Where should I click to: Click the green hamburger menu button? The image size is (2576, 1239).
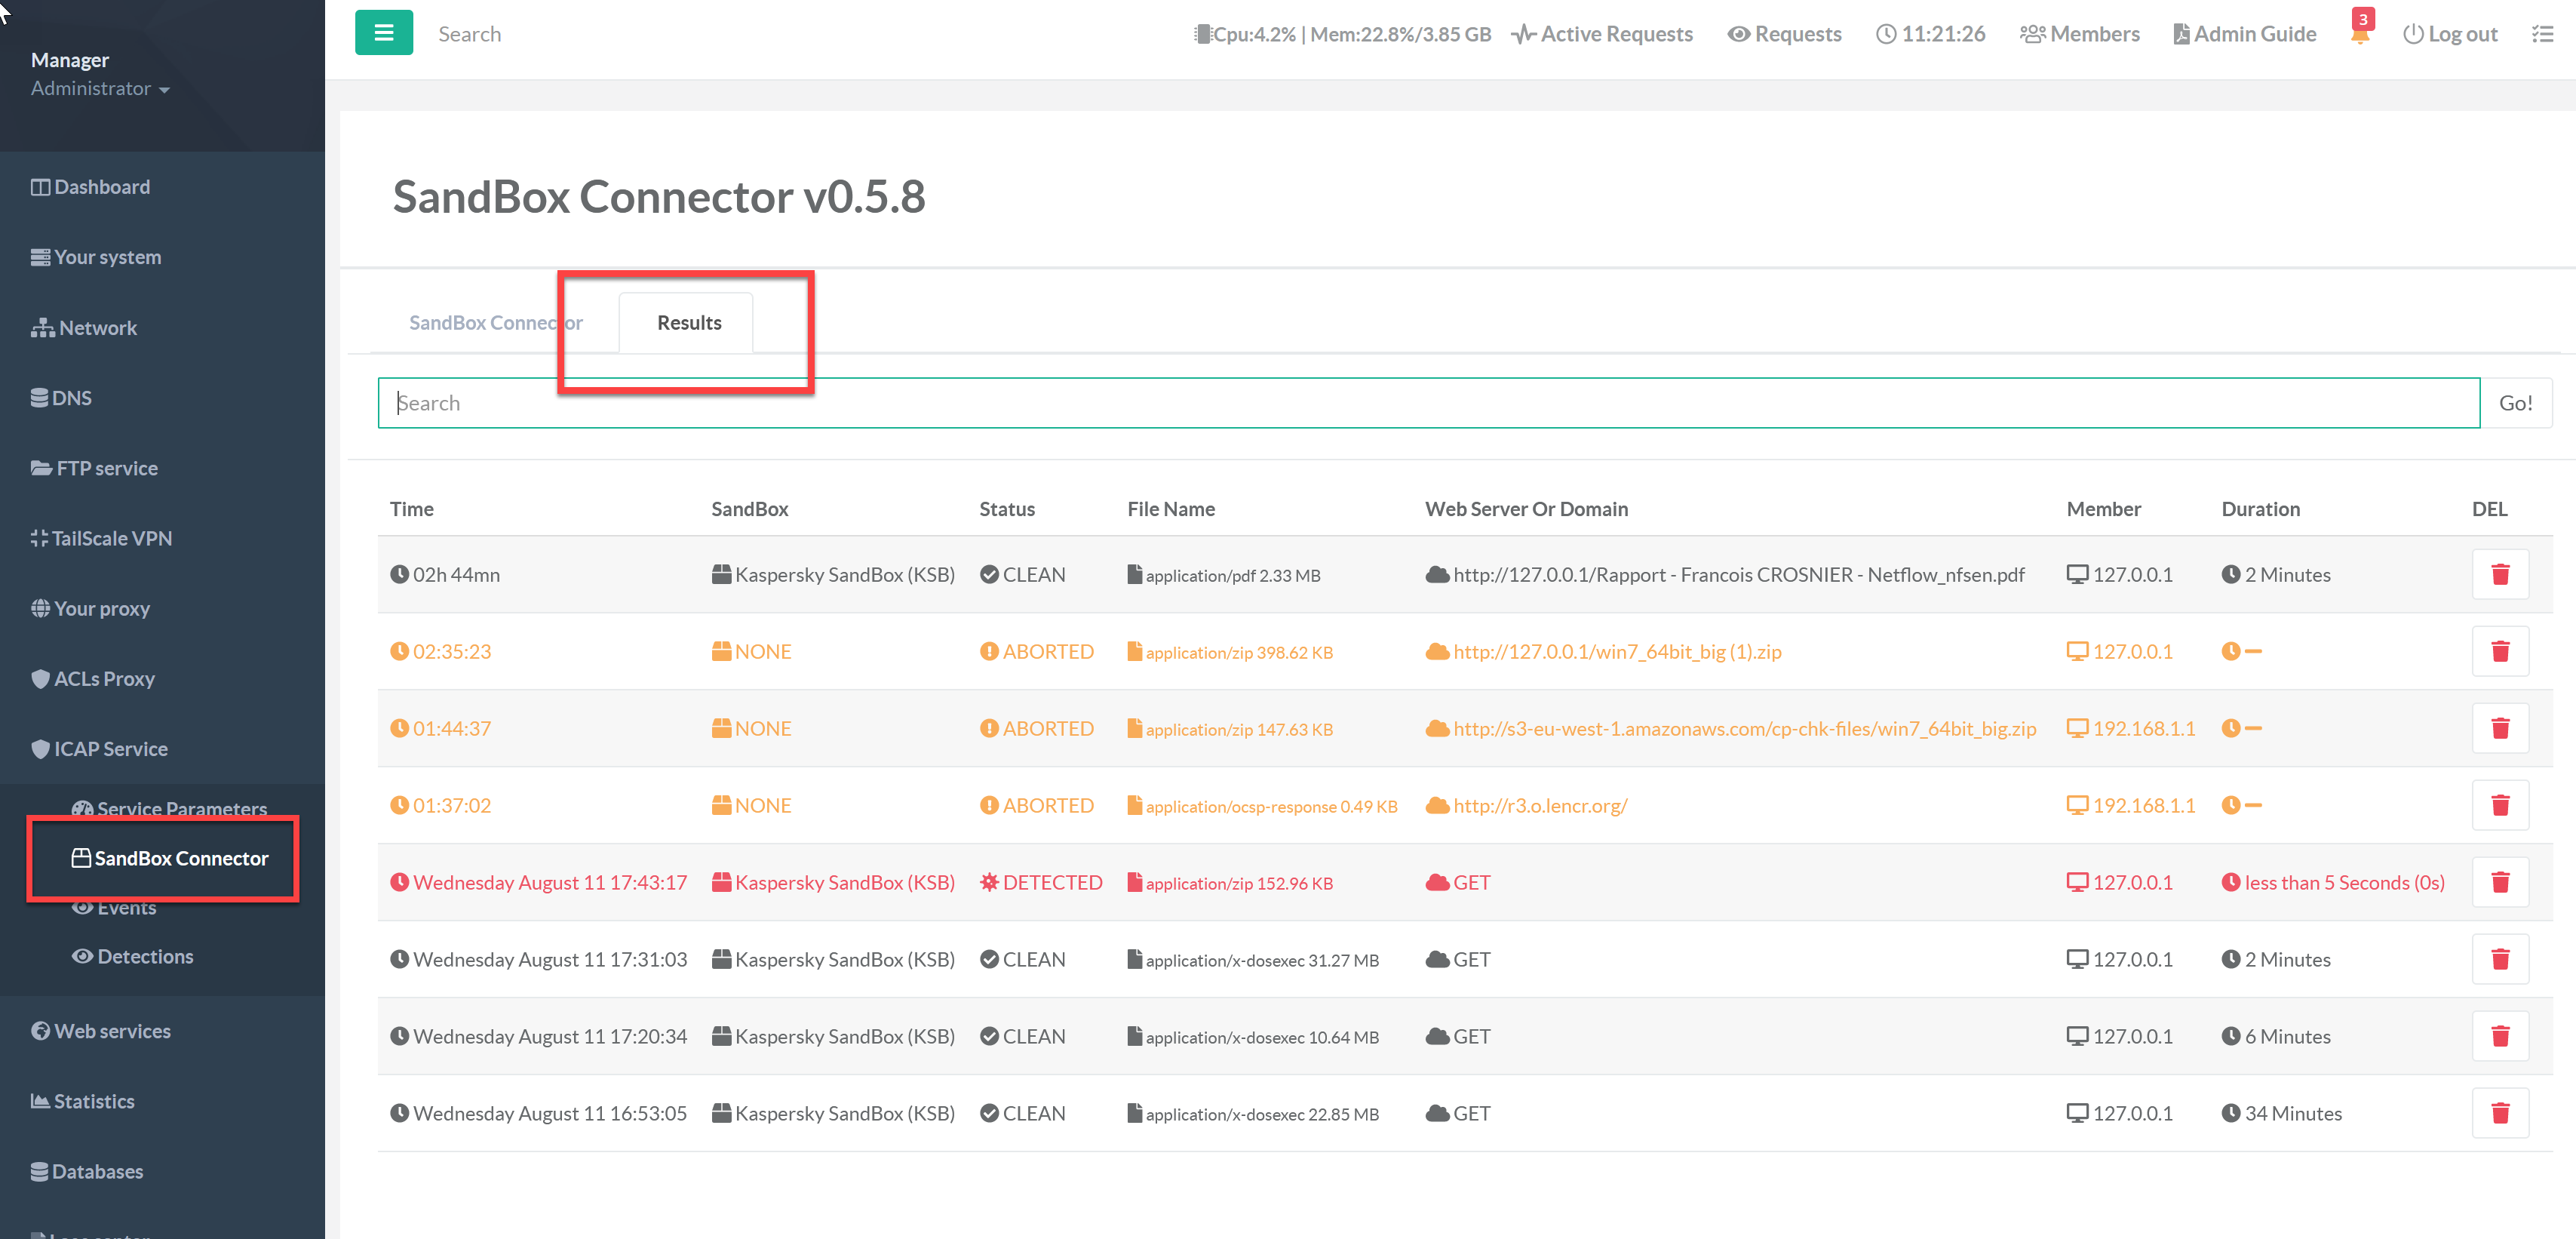click(383, 33)
